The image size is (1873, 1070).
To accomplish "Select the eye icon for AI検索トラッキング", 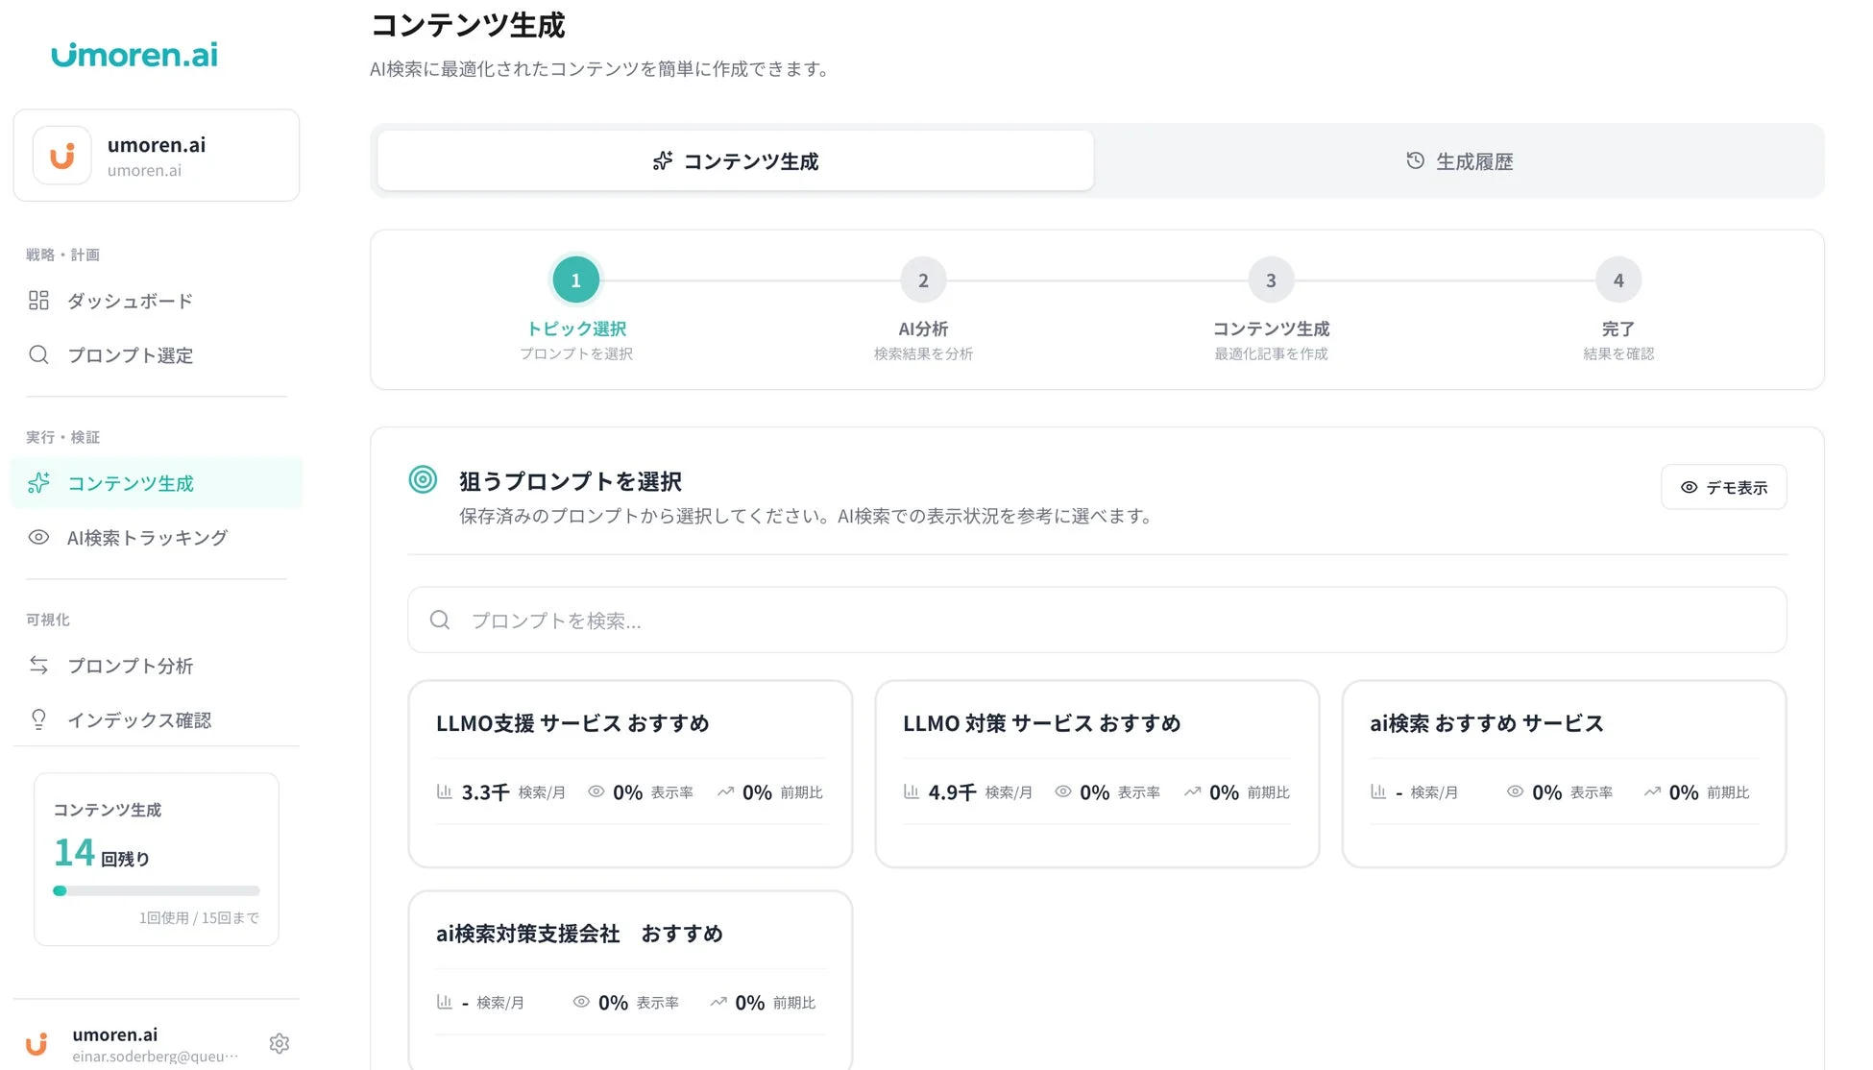I will tap(38, 538).
